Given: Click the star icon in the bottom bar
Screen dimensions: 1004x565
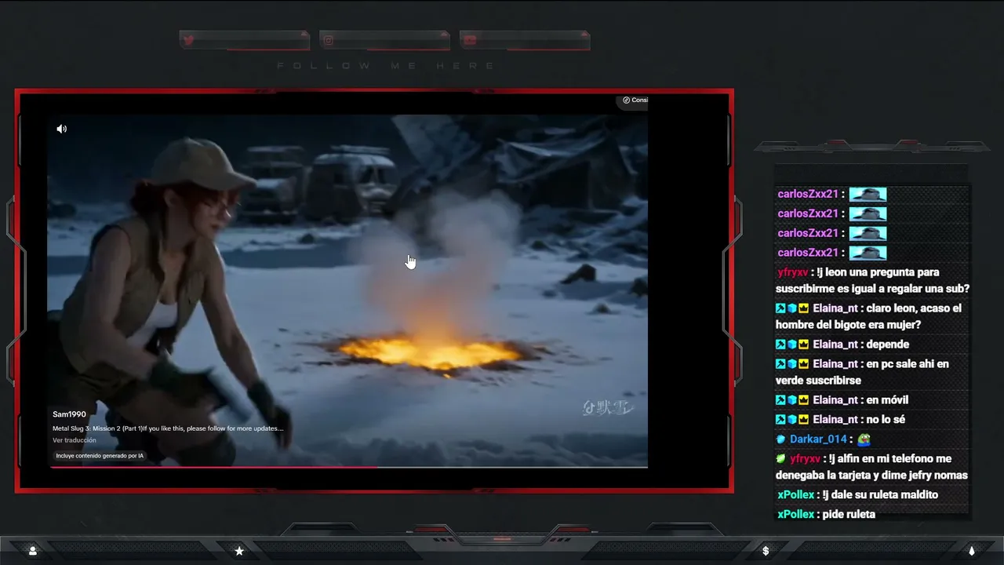Looking at the screenshot, I should (239, 551).
